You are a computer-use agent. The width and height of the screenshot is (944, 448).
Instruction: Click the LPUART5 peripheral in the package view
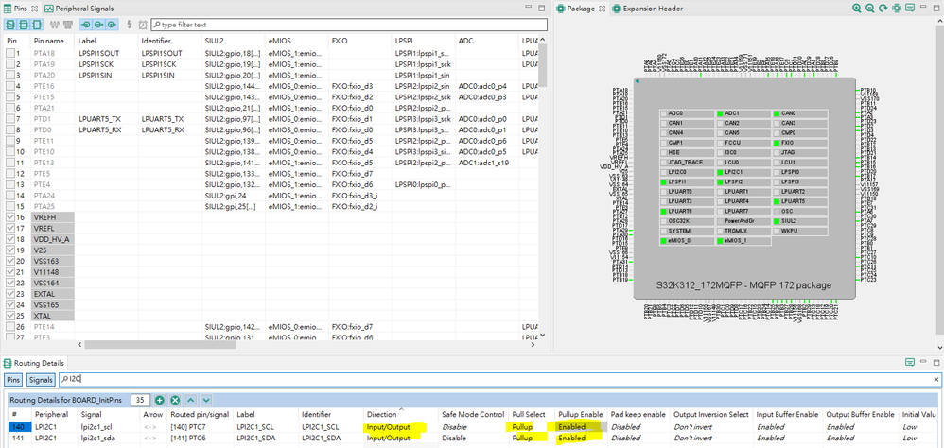coord(800,201)
